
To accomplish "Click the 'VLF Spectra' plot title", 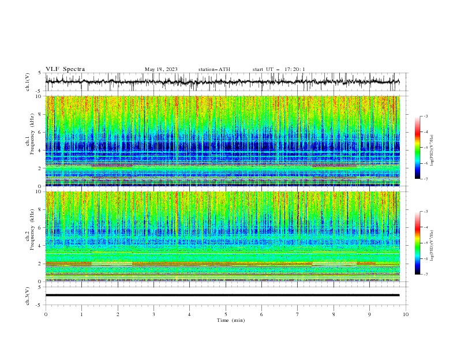I will point(65,69).
